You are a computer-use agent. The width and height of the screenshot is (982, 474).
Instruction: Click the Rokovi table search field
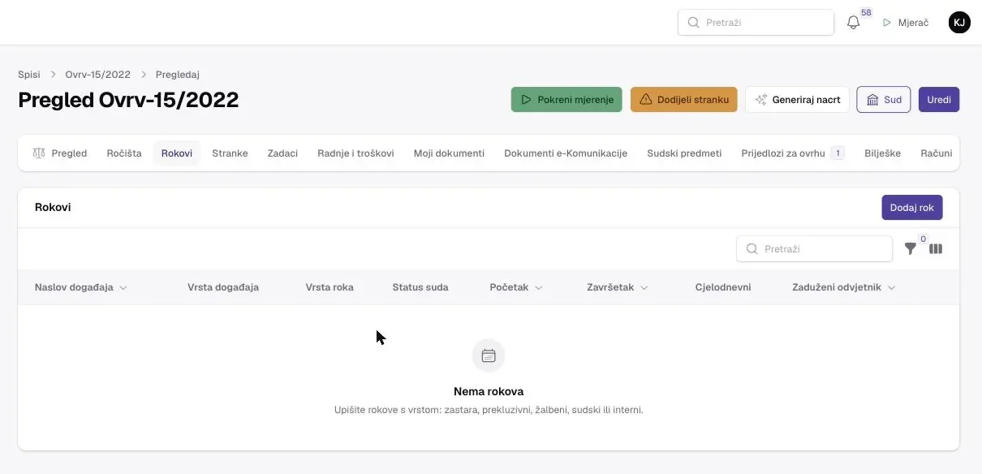[814, 249]
